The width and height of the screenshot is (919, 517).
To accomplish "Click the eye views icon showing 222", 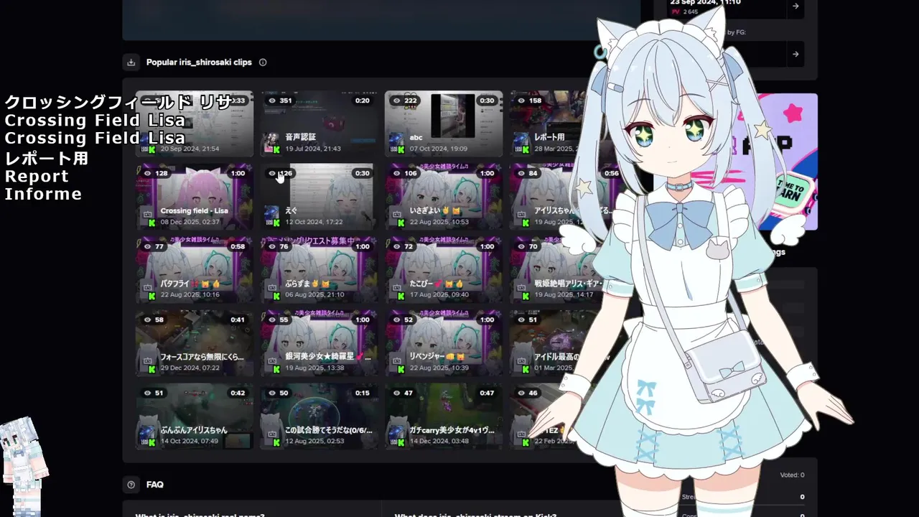I will pyautogui.click(x=396, y=101).
